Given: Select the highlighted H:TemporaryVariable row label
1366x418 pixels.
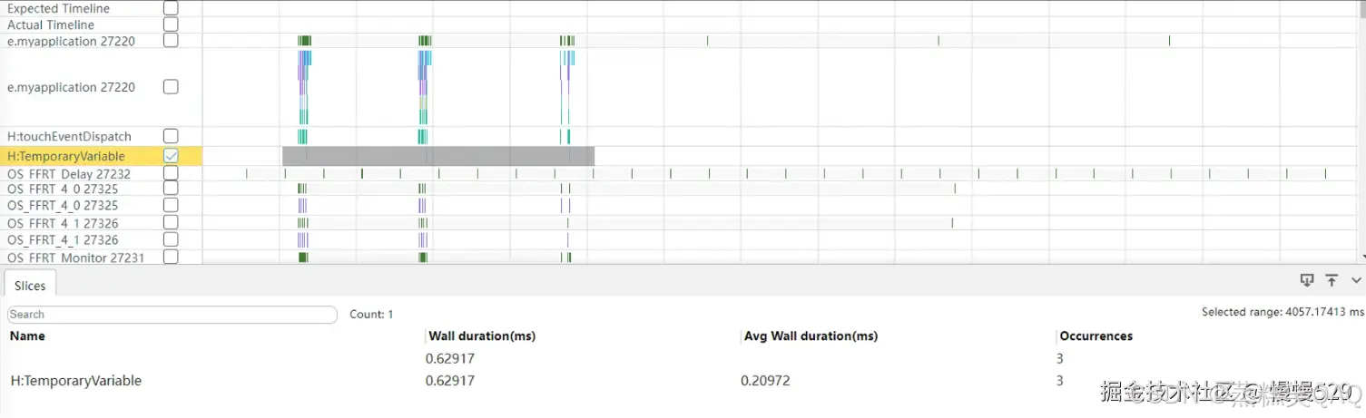Looking at the screenshot, I should (66, 156).
